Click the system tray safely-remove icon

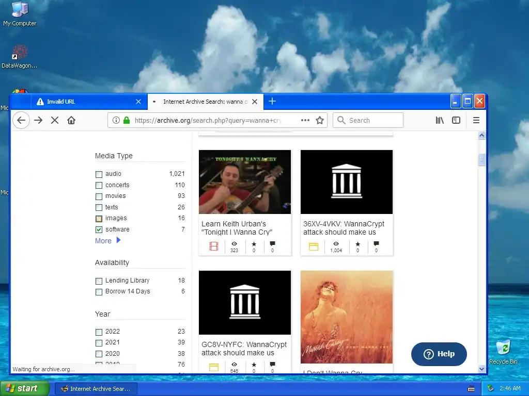(x=491, y=389)
